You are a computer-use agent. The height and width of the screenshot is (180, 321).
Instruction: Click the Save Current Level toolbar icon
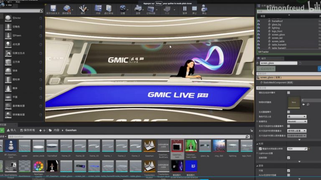pyautogui.click(x=53, y=8)
